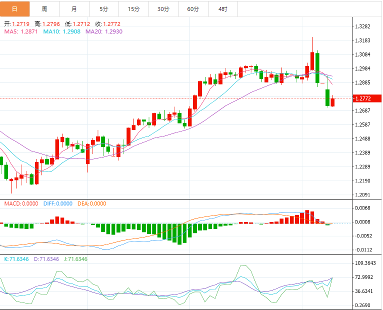The image size is (383, 310).
Task: Click the 1.2488 price axis label
Action: point(362,139)
